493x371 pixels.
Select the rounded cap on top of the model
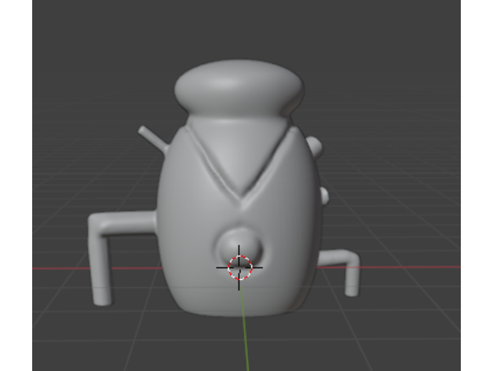tap(239, 89)
